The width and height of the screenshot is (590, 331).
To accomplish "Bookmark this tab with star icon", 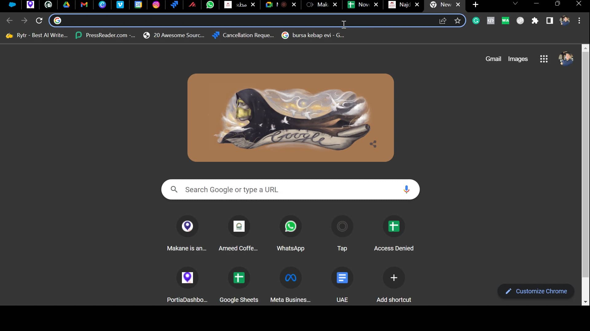I will [x=458, y=21].
